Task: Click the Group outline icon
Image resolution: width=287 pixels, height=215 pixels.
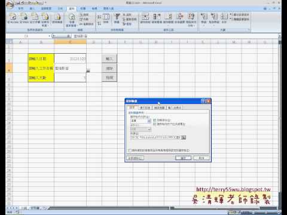Action: [204, 19]
